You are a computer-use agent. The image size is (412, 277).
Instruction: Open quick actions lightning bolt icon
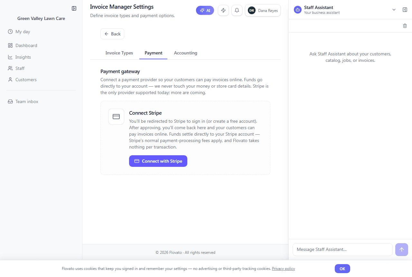click(223, 10)
